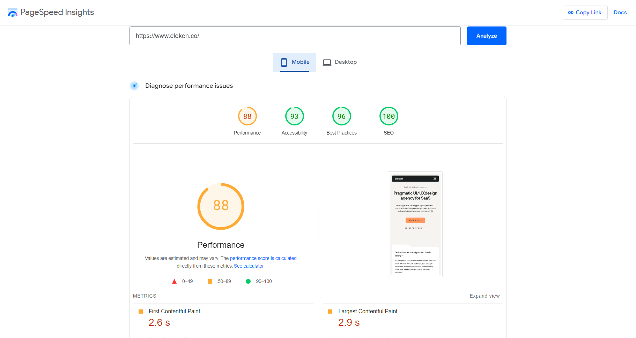Click the desktop laptop icon
Viewport: 636px width, 338px height.
point(327,62)
